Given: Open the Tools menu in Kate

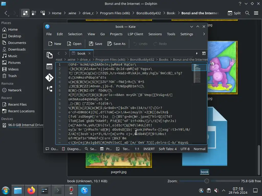Looking at the screenshot, I should tap(171, 34).
